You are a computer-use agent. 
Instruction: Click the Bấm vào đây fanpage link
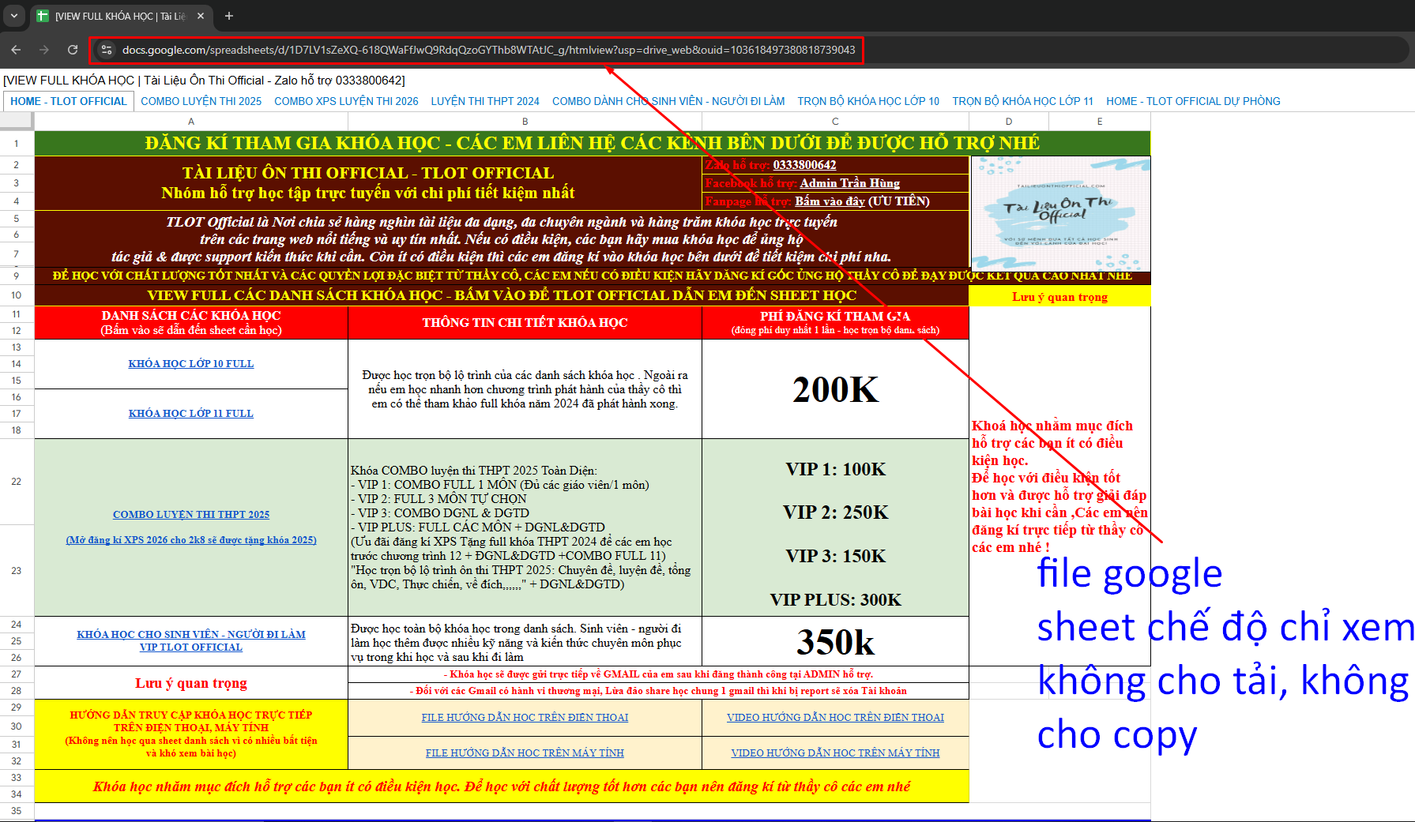[830, 201]
